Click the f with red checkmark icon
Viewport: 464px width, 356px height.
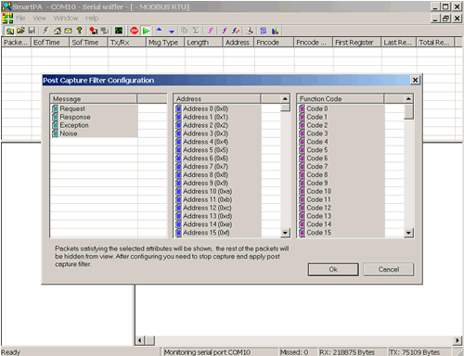pos(236,31)
